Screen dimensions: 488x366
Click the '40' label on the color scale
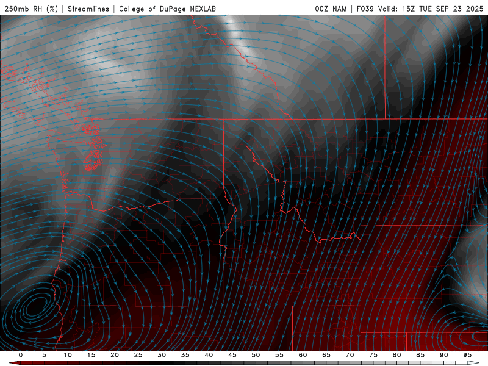[209, 355]
